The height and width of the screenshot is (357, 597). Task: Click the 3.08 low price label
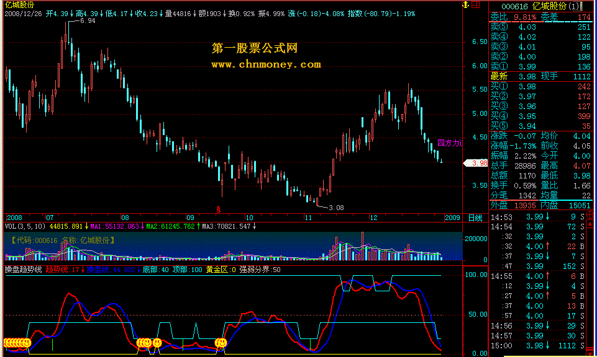point(336,208)
